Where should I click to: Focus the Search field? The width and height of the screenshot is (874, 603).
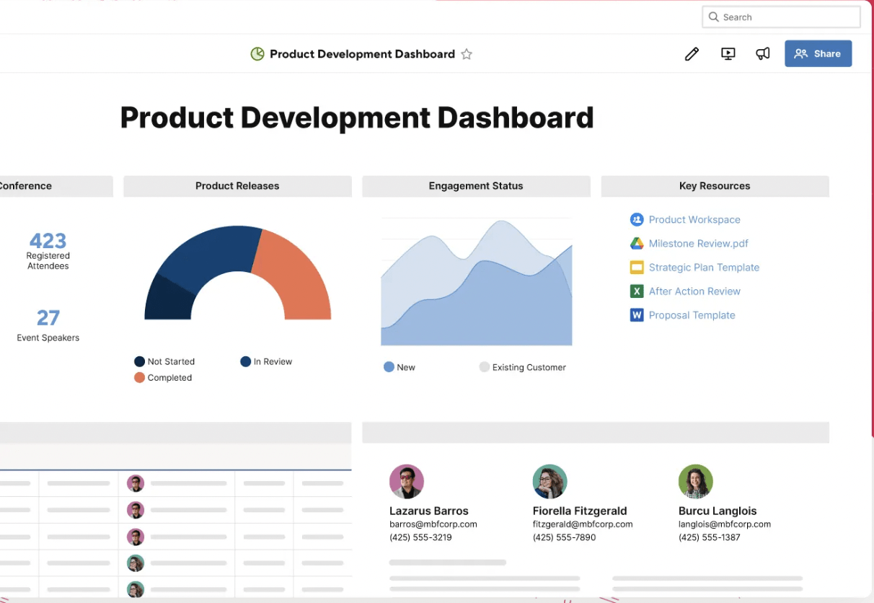point(781,17)
